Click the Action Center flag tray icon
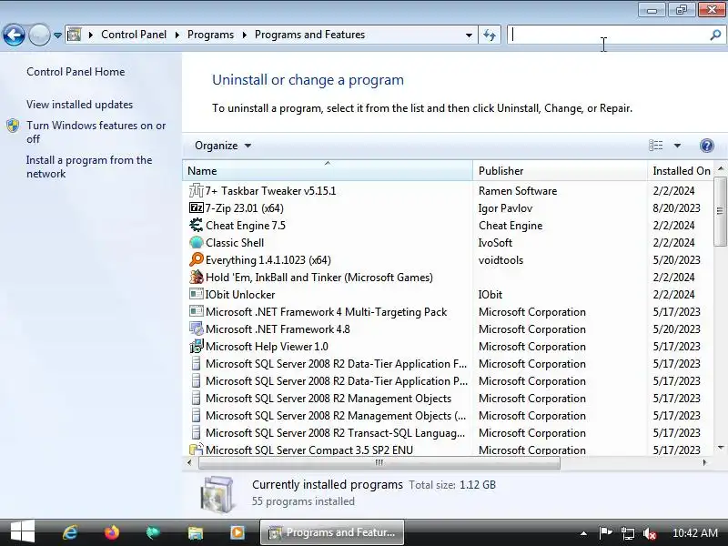 point(605,532)
